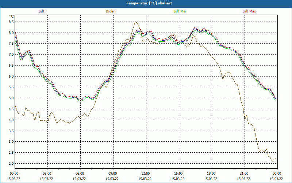This screenshot has height=183, width=292.
Task: Select the red 'Luft Max' legend label
Action: coord(249,11)
